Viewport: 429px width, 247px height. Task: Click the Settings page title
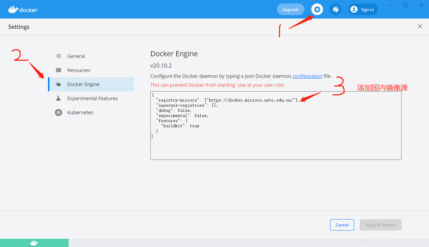(x=19, y=27)
